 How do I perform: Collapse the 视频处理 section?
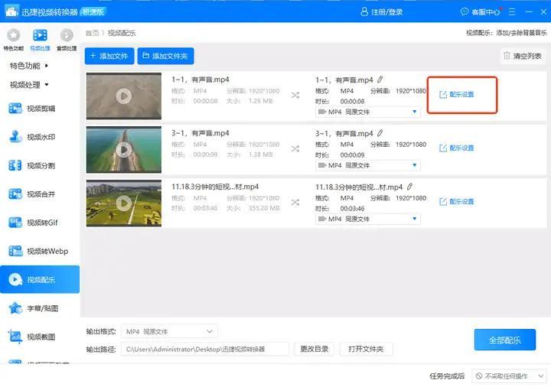(29, 85)
